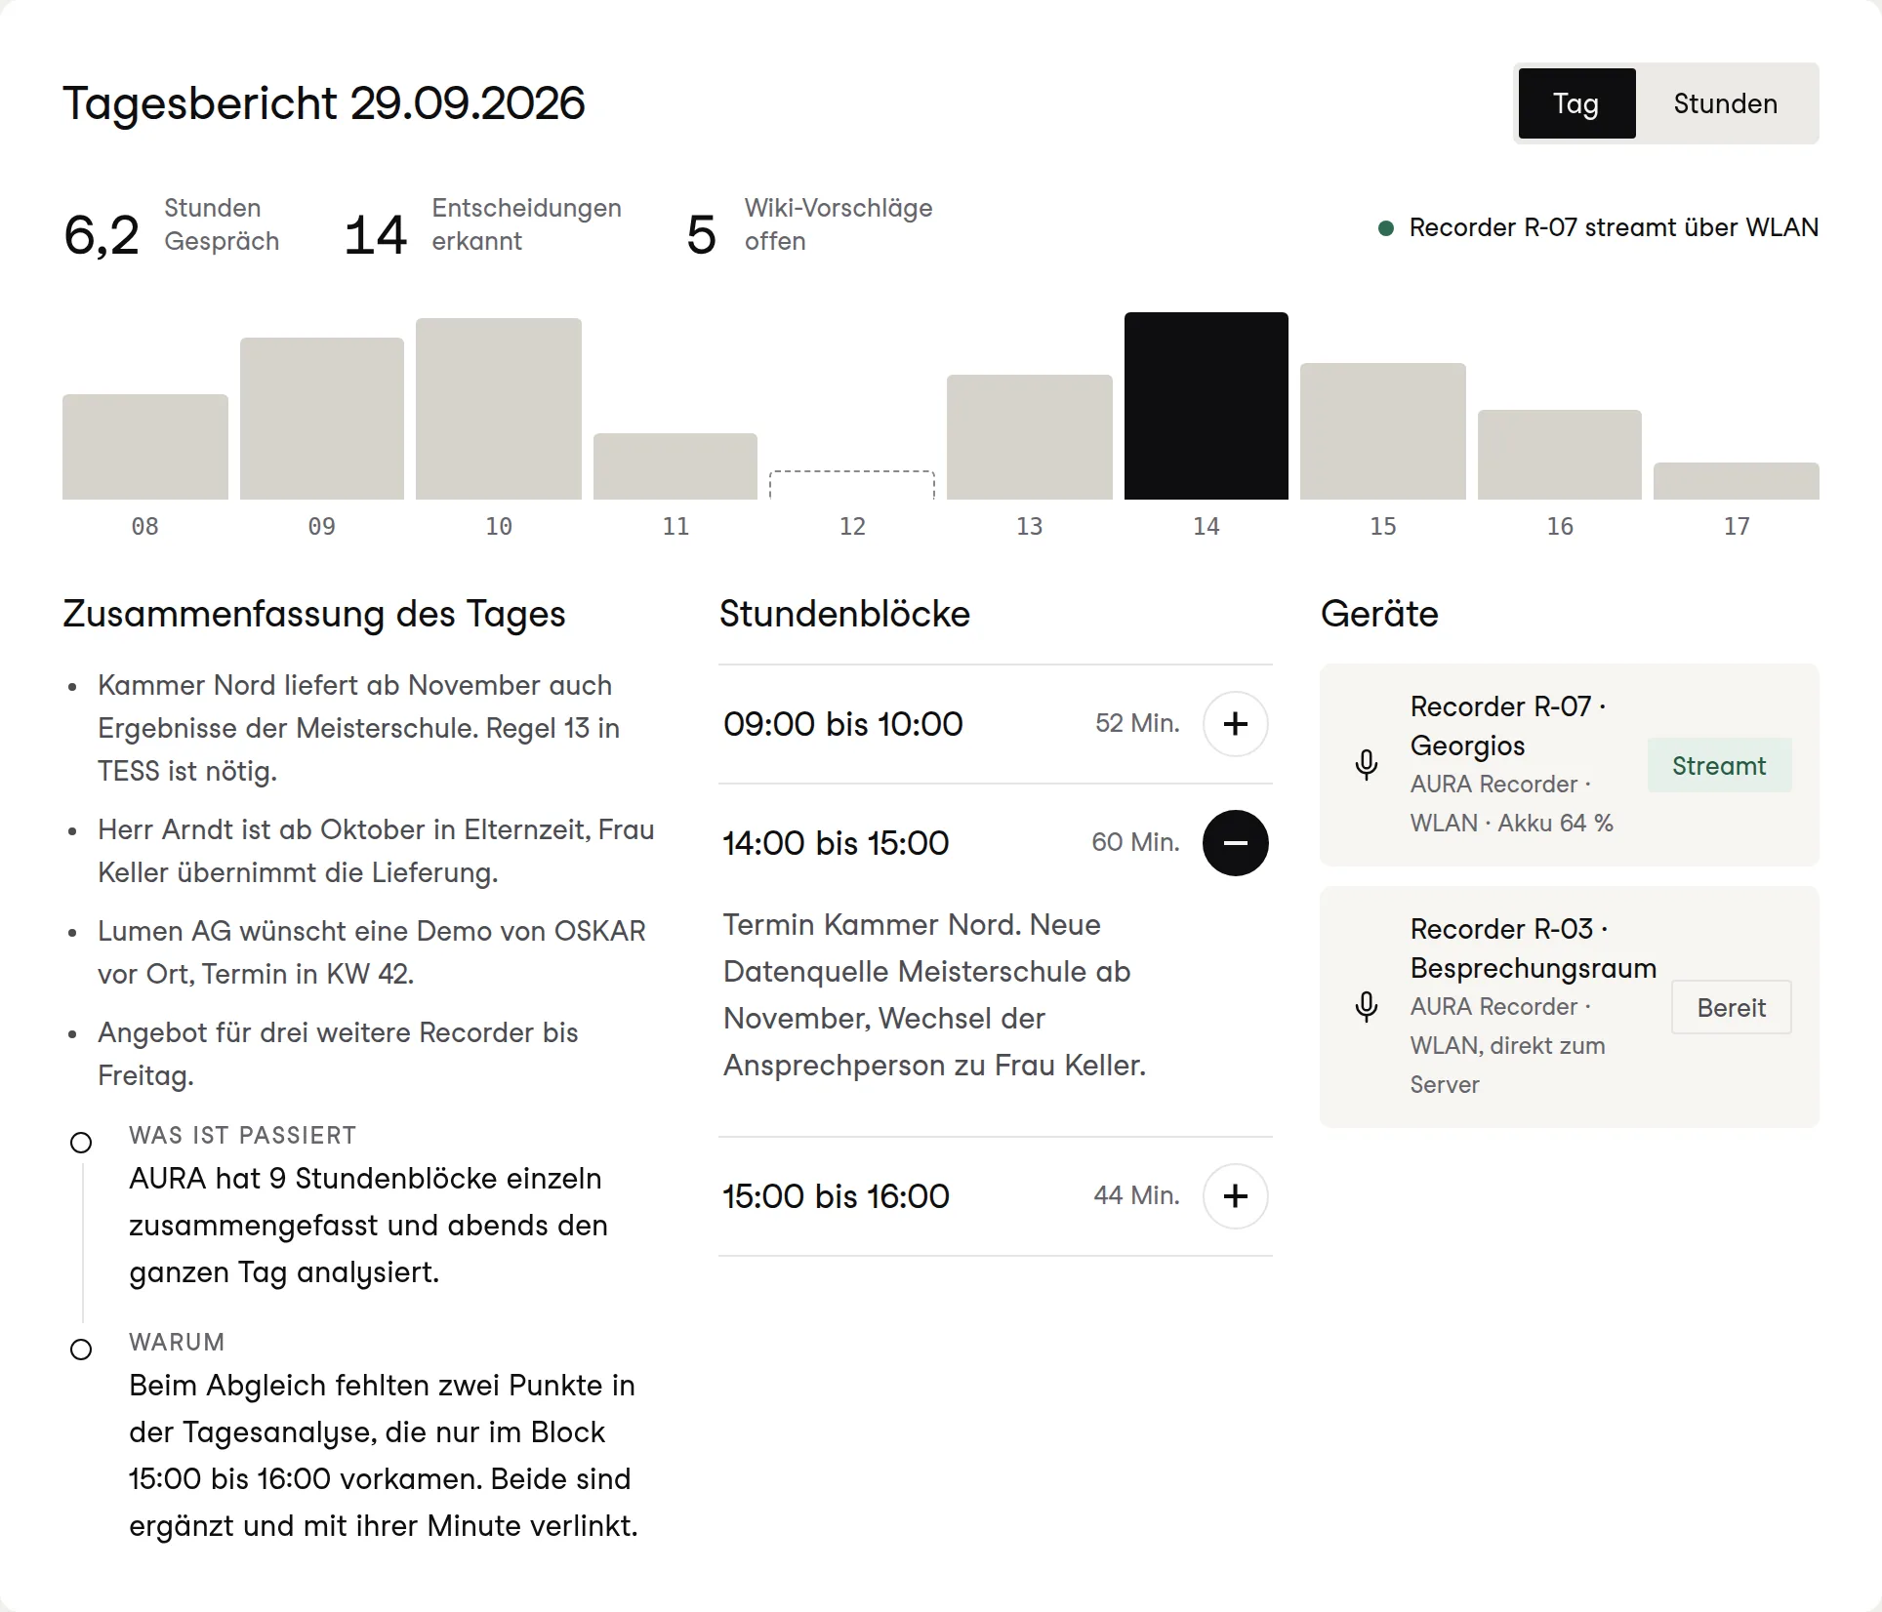This screenshot has width=1882, height=1612.
Task: Select the 10 o'clock chart bar
Action: coord(498,409)
